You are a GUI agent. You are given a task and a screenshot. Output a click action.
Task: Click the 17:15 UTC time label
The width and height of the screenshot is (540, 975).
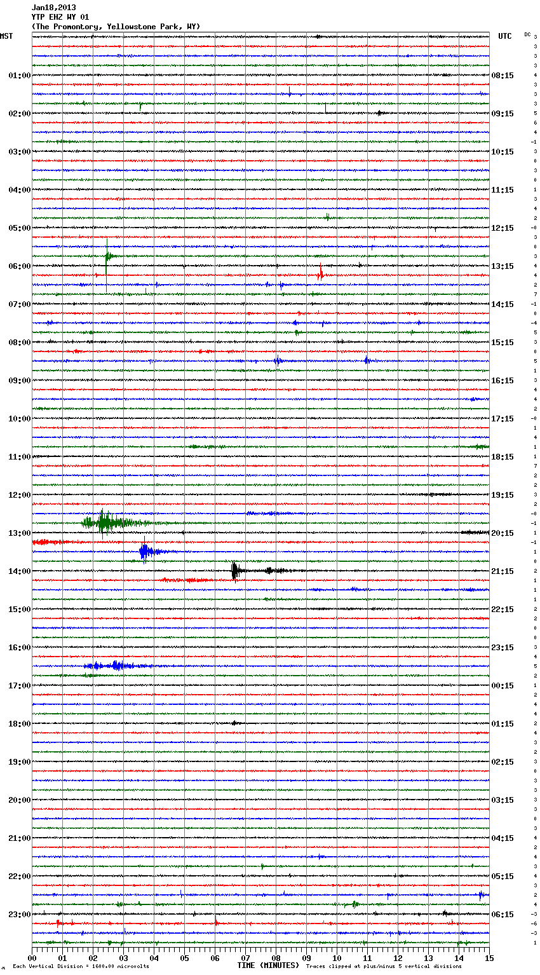pos(503,419)
